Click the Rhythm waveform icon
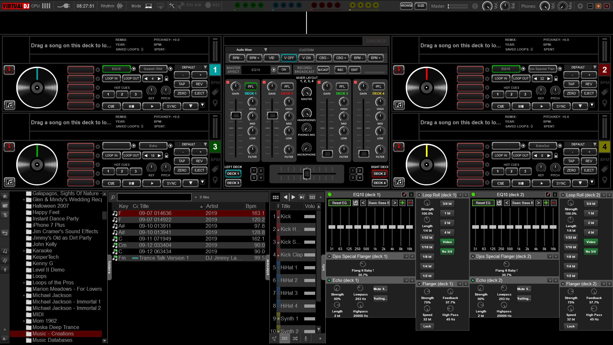This screenshot has height=345, width=613. point(120,6)
